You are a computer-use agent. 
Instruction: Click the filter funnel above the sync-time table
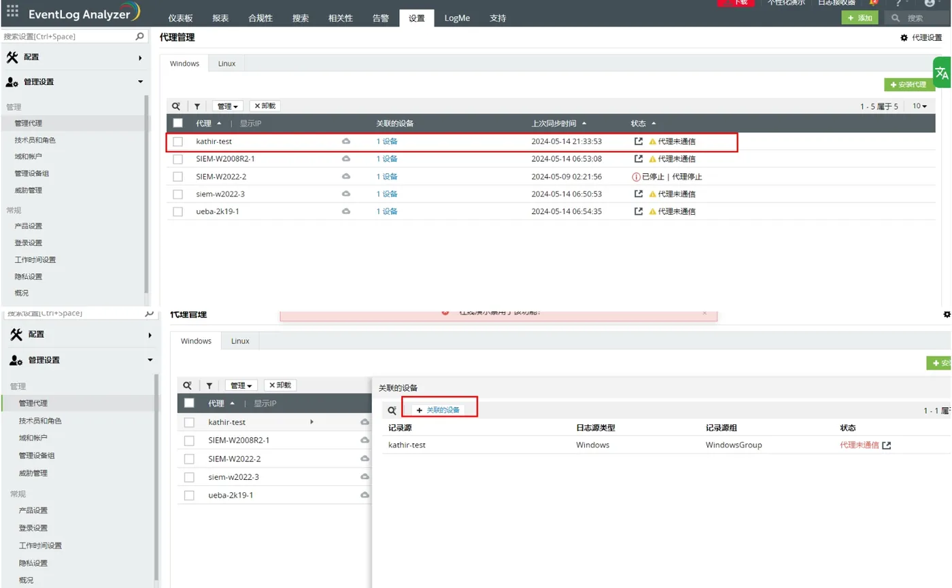[197, 106]
